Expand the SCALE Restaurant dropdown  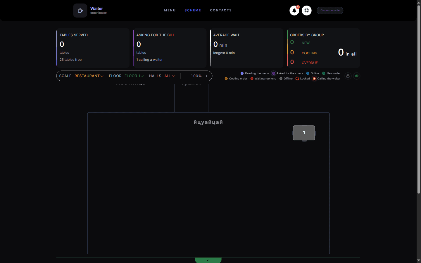coord(89,76)
